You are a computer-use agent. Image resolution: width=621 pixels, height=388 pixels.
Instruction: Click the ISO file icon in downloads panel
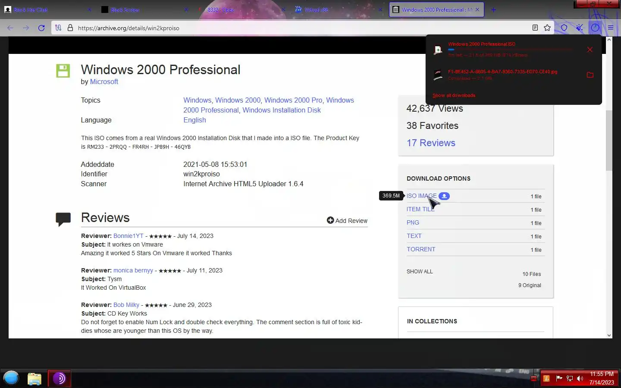point(438,50)
